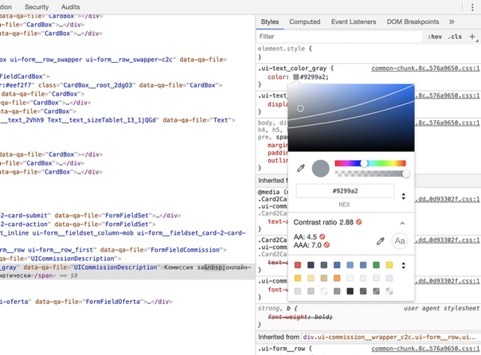The width and height of the screenshot is (481, 355).
Task: Toggle the :hov element state panel
Action: coord(435,37)
